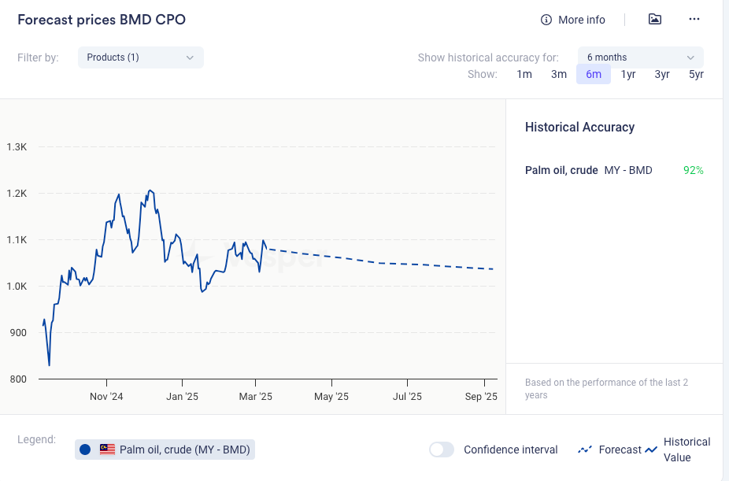Click the chevron in Products dropdown
The width and height of the screenshot is (729, 481).
pos(190,57)
